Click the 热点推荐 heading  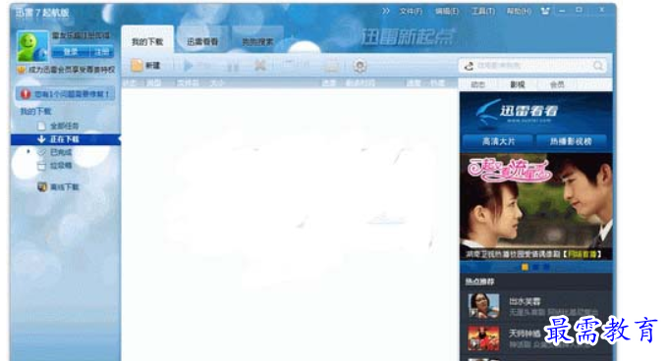pyautogui.click(x=479, y=282)
